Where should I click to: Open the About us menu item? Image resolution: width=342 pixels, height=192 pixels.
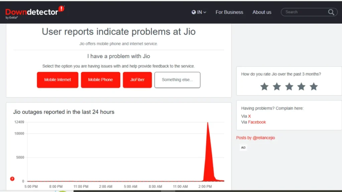pos(262,12)
